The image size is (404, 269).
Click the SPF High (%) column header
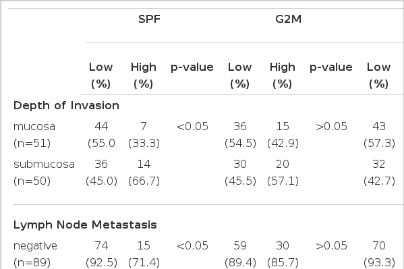[144, 76]
